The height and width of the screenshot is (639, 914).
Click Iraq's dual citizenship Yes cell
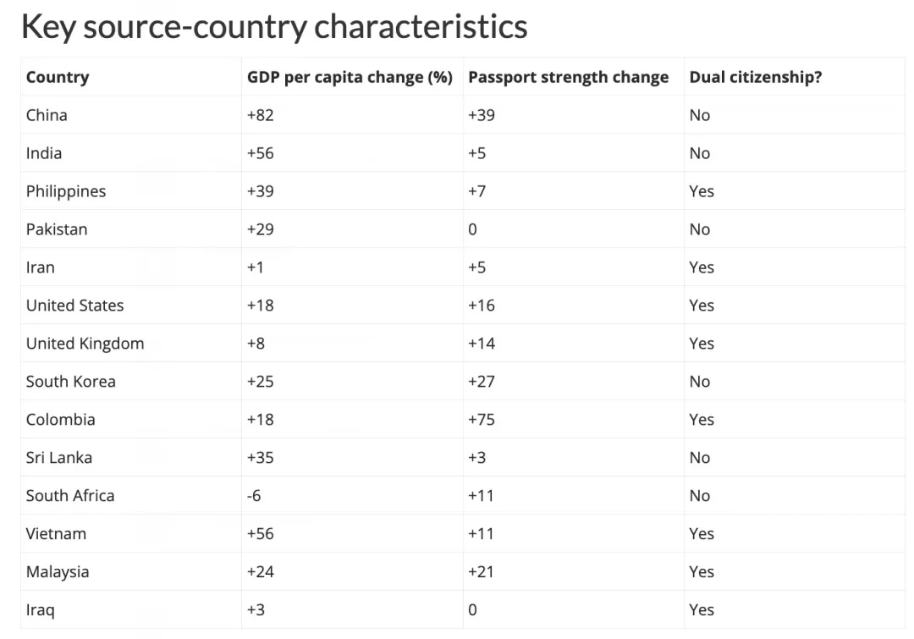(702, 610)
